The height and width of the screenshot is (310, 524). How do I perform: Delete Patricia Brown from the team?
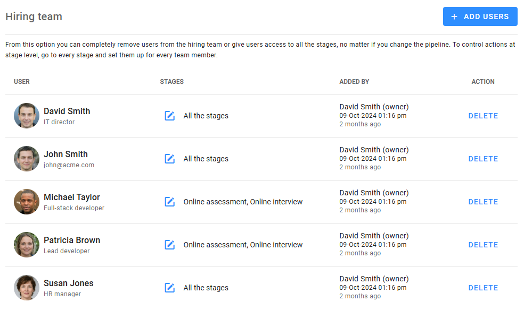pyautogui.click(x=483, y=245)
